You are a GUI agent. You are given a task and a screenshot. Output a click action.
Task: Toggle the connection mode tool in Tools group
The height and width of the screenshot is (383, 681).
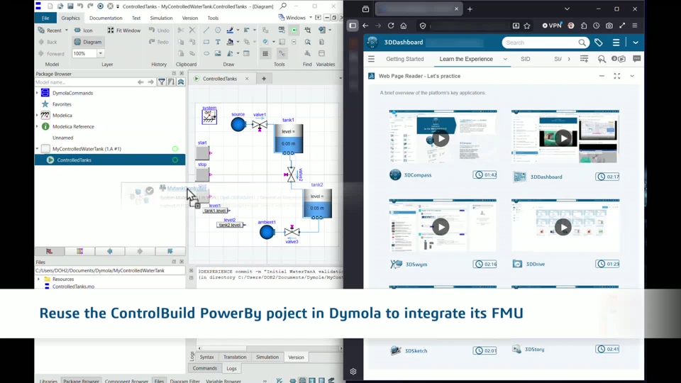click(x=282, y=53)
